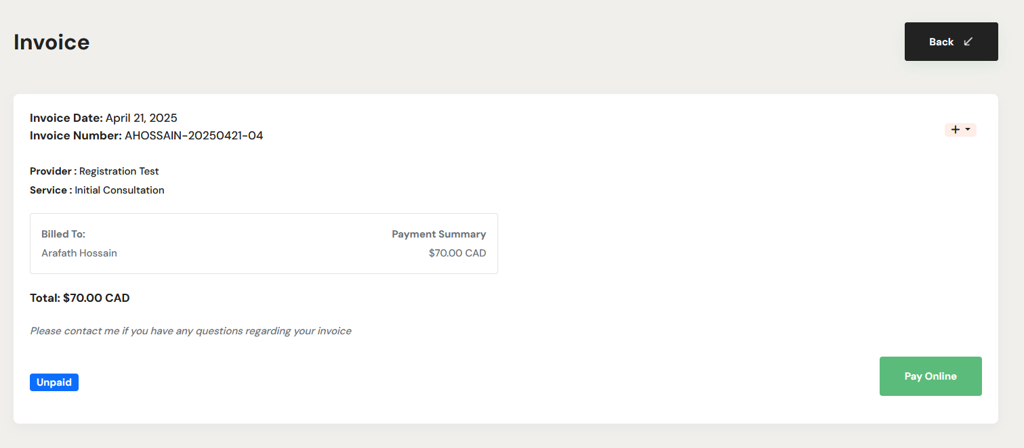Click invoice number AHOSSAIN-20250421-04
This screenshot has width=1024, height=448.
pos(194,135)
